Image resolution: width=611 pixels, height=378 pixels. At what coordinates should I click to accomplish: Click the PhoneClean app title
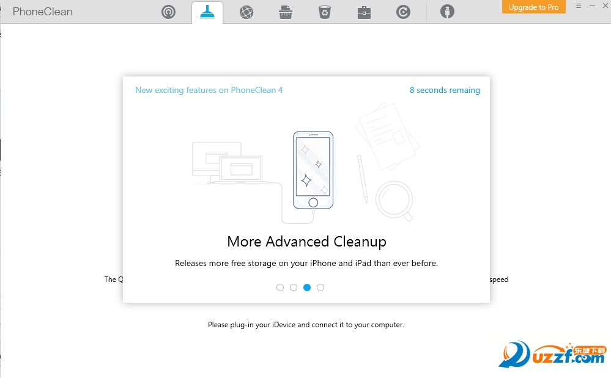click(x=42, y=12)
